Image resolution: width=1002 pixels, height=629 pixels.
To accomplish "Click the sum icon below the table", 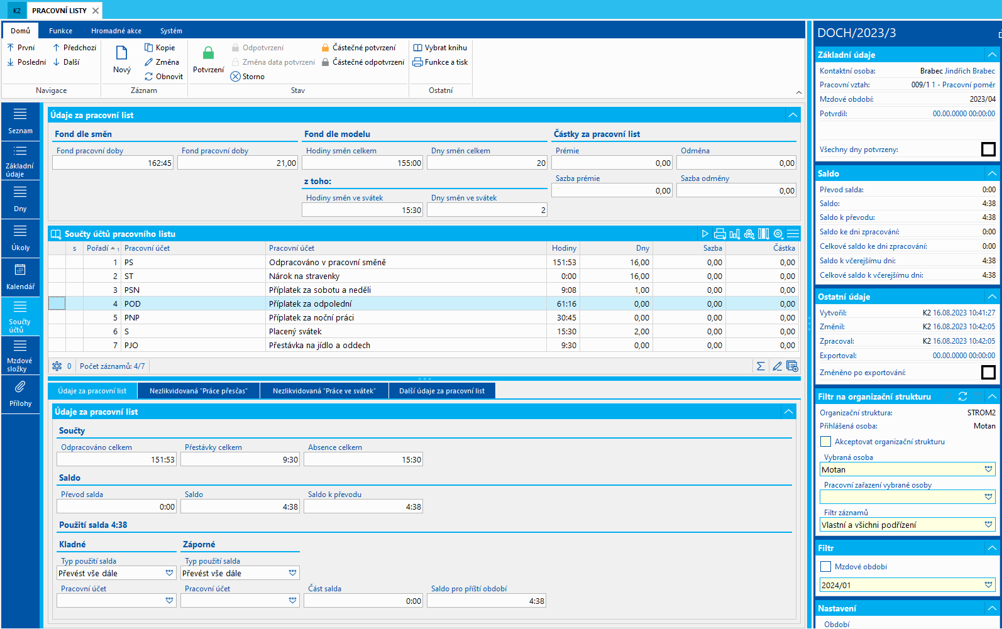I will (761, 366).
